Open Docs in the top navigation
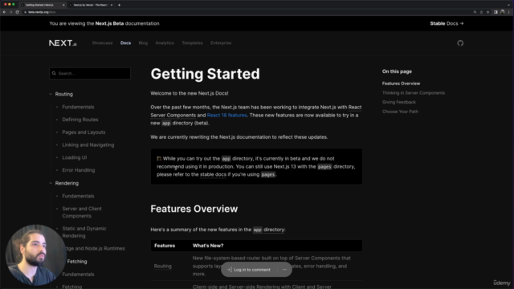This screenshot has width=514, height=289. (125, 43)
